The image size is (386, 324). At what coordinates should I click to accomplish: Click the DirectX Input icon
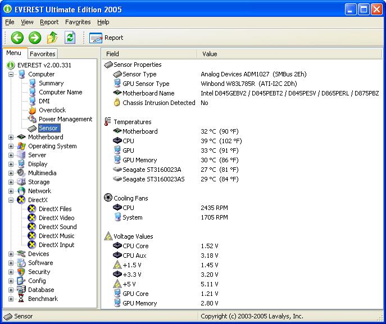(32, 245)
